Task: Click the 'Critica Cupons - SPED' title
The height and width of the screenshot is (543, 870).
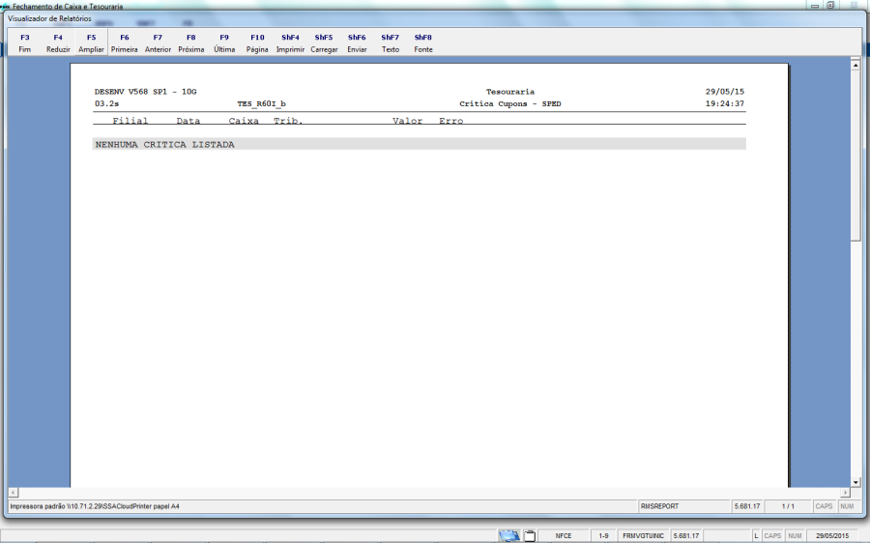Action: 509,103
